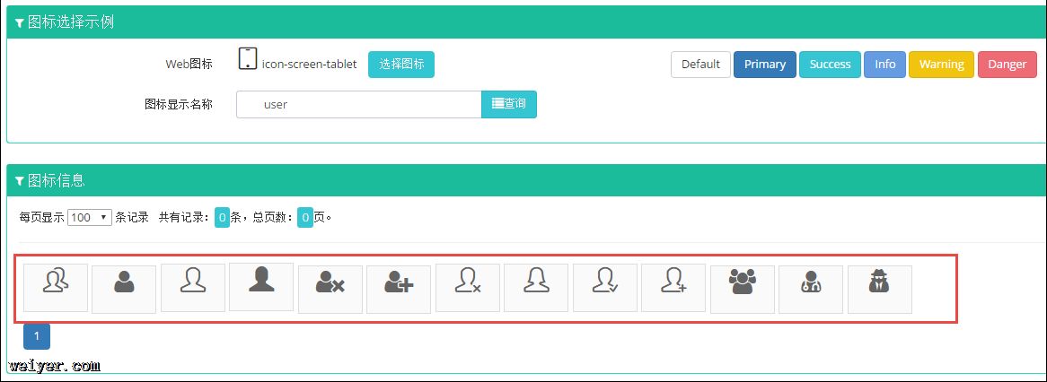
Task: Click the two overlapping outlined users icon
Action: [x=56, y=288]
